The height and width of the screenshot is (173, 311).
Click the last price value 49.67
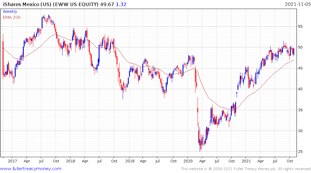tap(107, 4)
